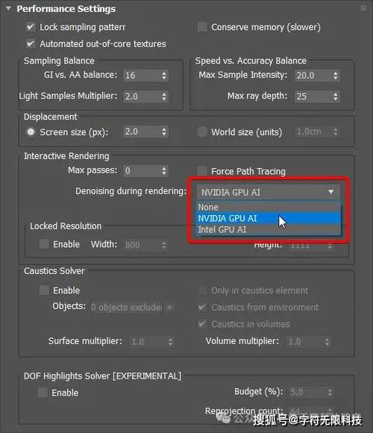Click the Surface multiplier value field
Image resolution: width=373 pixels, height=433 pixels.
[148, 342]
